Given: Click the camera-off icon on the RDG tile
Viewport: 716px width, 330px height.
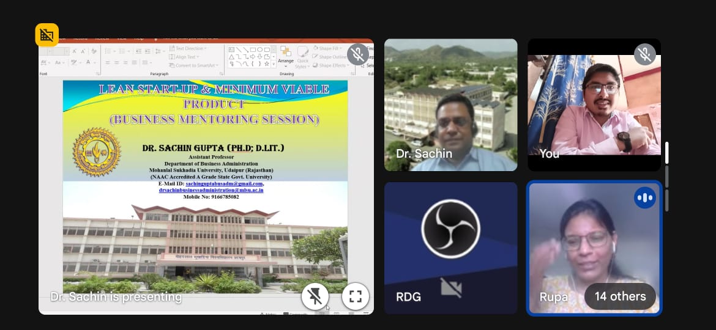Looking at the screenshot, I should click(451, 288).
